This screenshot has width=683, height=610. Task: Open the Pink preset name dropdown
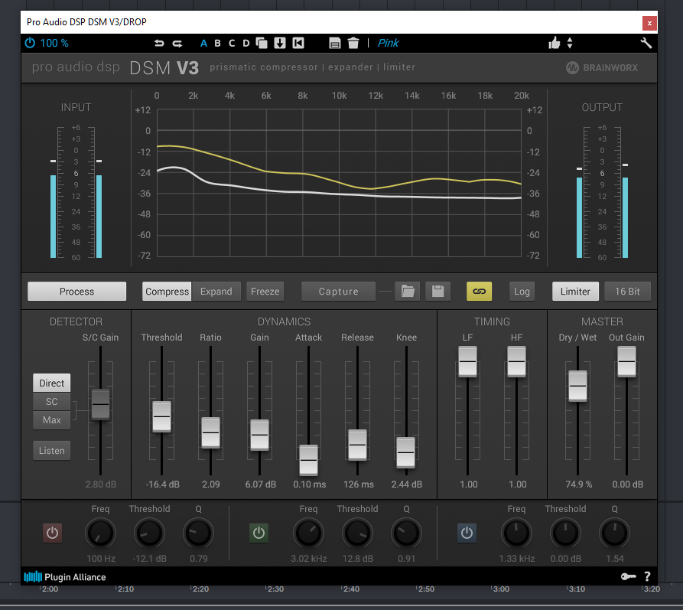[388, 44]
